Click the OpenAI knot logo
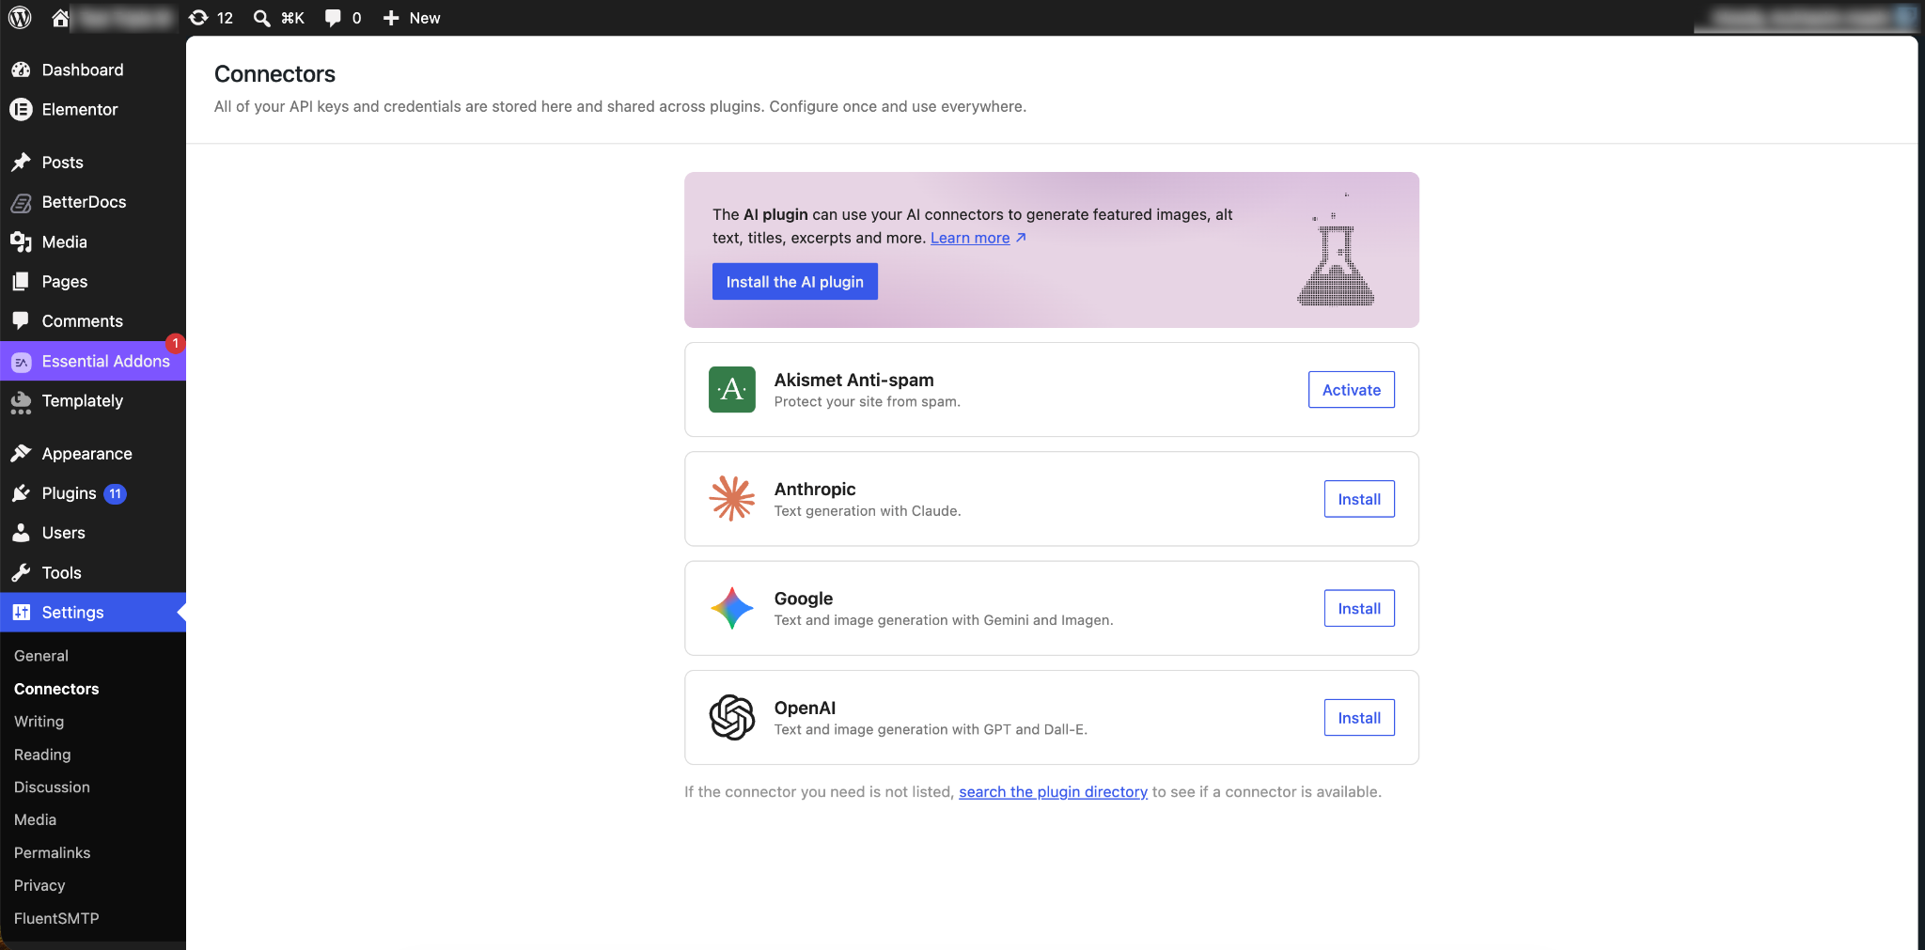Screen dimensions: 1925x950 pyautogui.click(x=732, y=718)
